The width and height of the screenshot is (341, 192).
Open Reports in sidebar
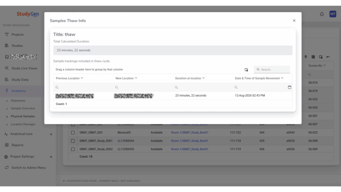[x=17, y=145]
